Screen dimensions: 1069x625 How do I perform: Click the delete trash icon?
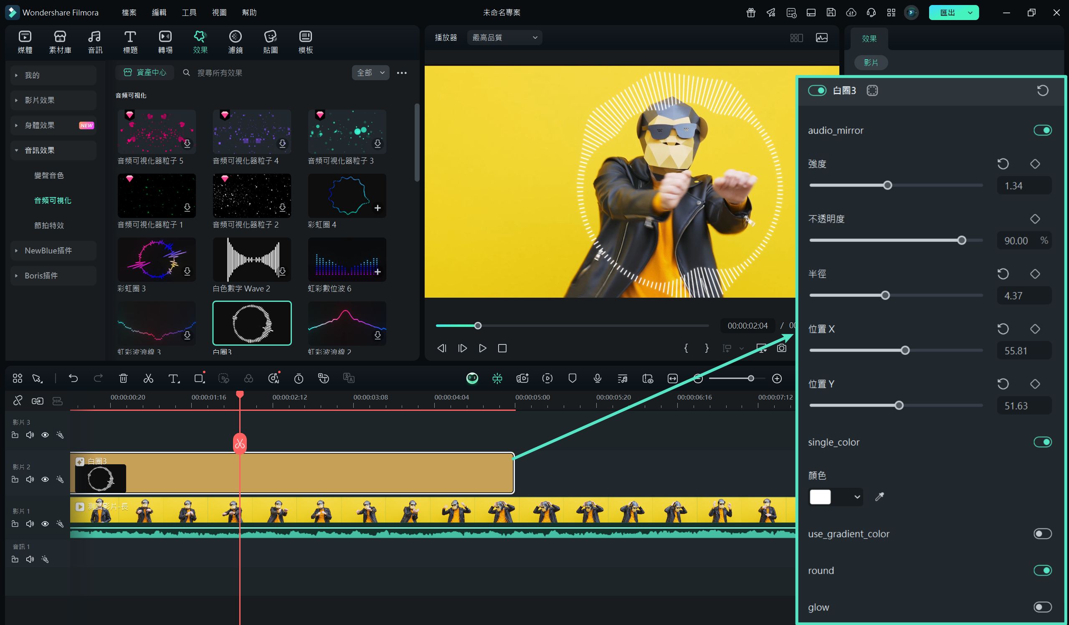(124, 378)
